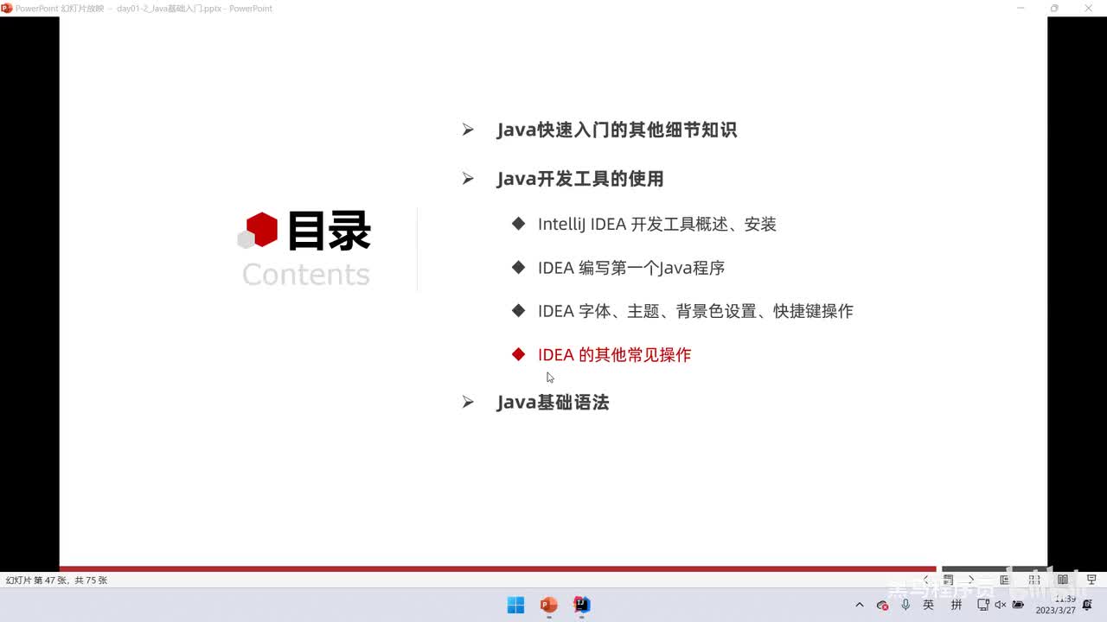The image size is (1107, 622).
Task: Switch to Normal view in the status bar
Action: pos(1004,580)
